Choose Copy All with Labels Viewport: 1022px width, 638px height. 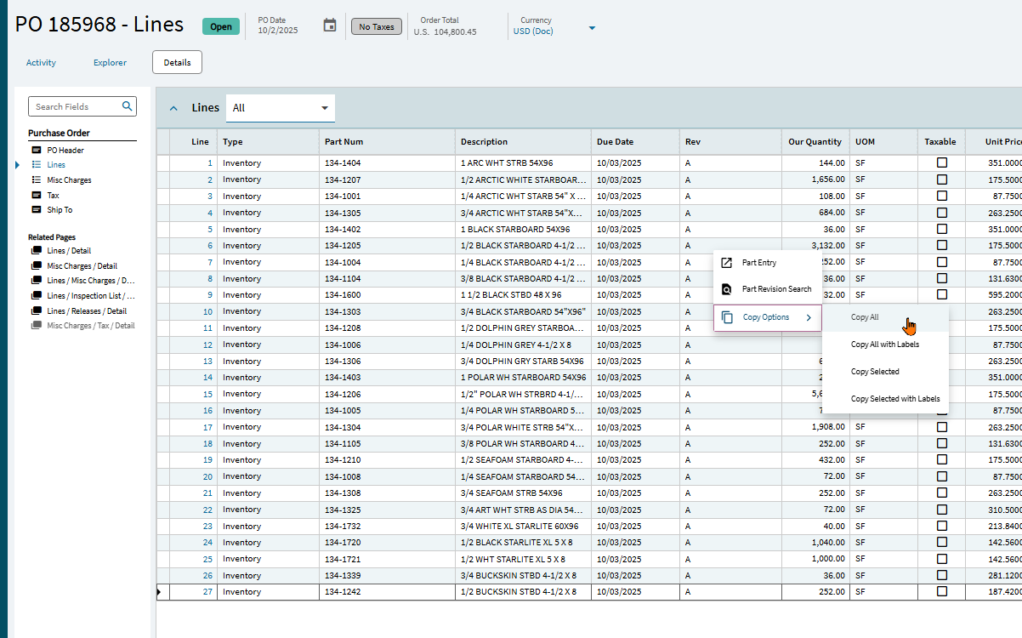(885, 345)
